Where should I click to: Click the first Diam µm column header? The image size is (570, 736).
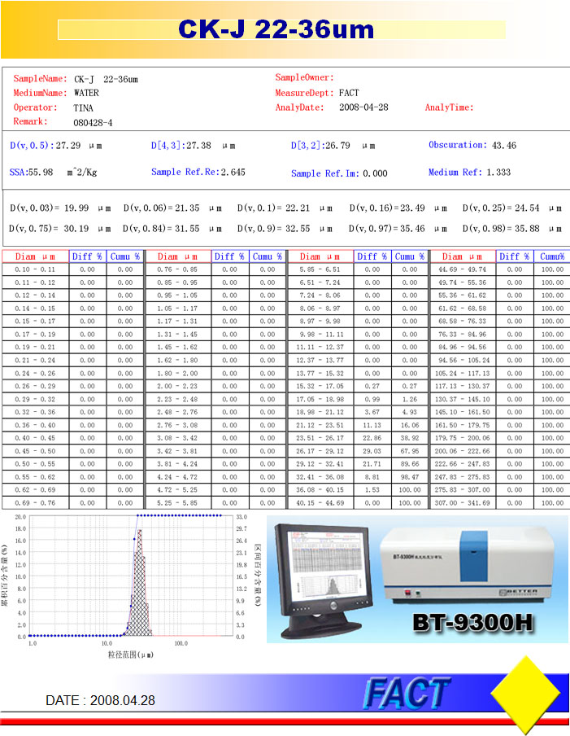click(x=35, y=256)
